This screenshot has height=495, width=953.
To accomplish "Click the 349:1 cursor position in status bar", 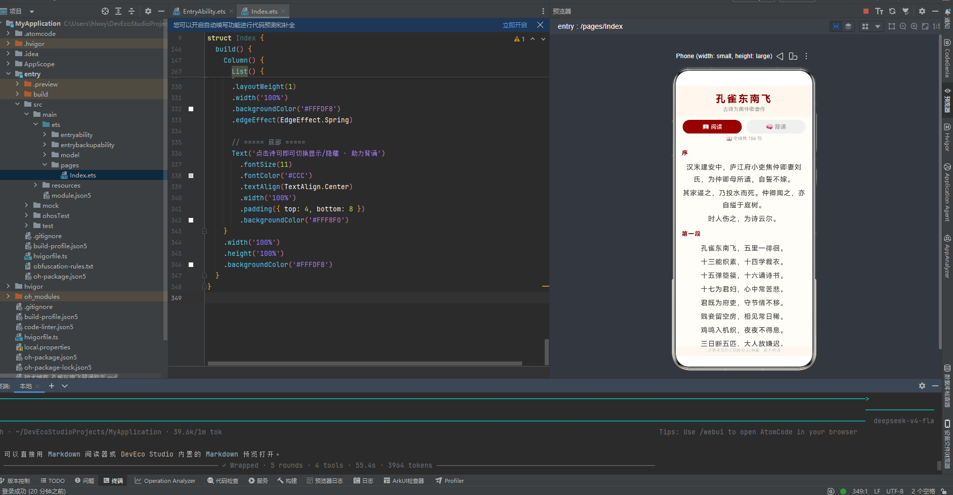I will click(860, 491).
